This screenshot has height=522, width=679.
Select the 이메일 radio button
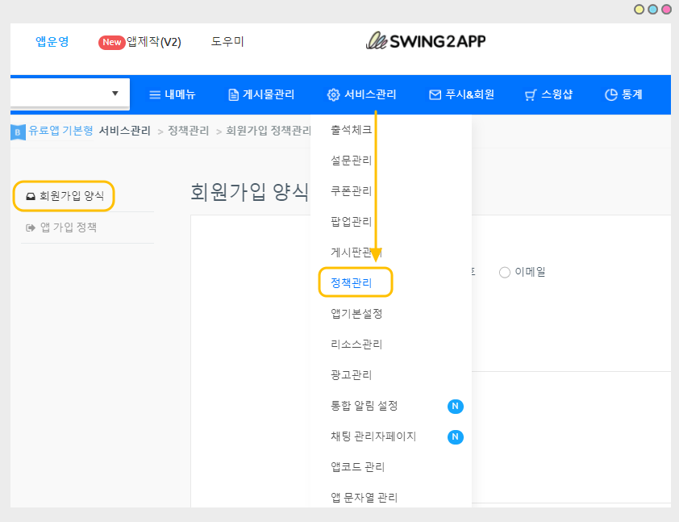point(505,272)
